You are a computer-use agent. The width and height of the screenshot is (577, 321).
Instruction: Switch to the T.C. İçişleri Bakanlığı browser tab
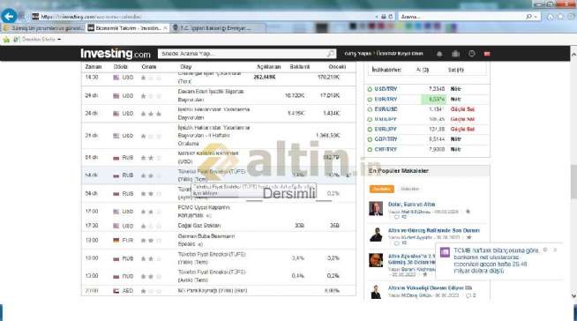click(x=217, y=28)
